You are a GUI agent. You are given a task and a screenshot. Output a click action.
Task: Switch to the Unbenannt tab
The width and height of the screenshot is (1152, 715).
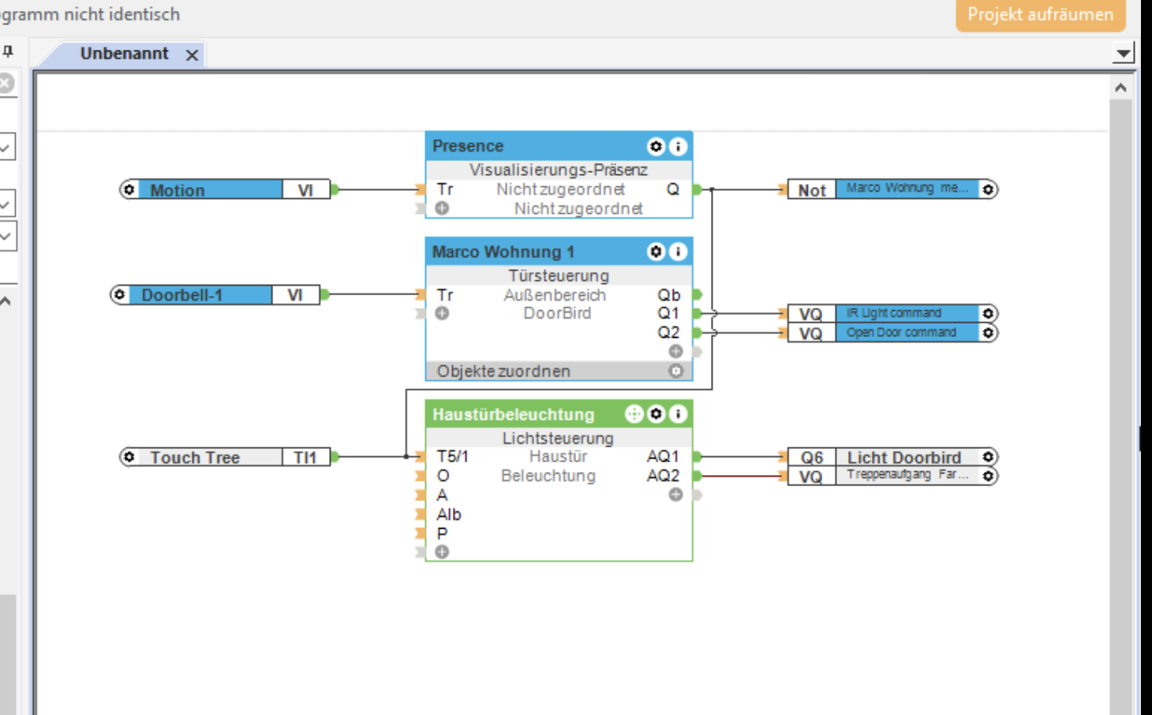pyautogui.click(x=125, y=54)
